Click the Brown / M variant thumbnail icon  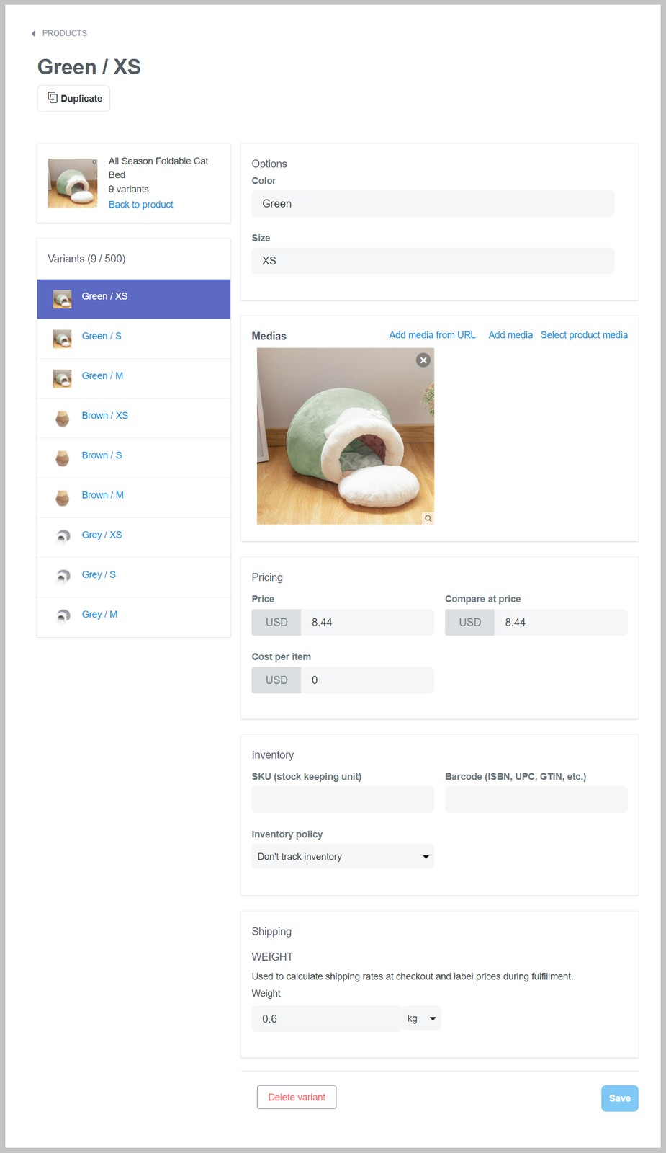(x=63, y=497)
